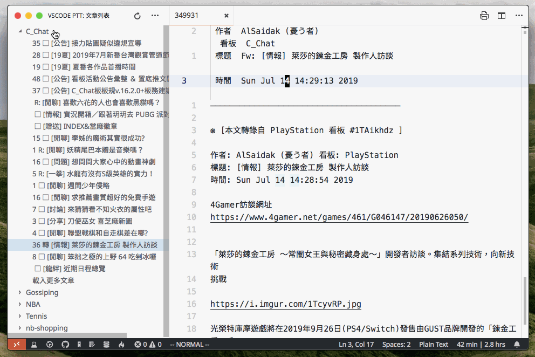Viewport: 535px width, 357px height.
Task: Open the editor more actions ellipsis
Action: (x=519, y=15)
